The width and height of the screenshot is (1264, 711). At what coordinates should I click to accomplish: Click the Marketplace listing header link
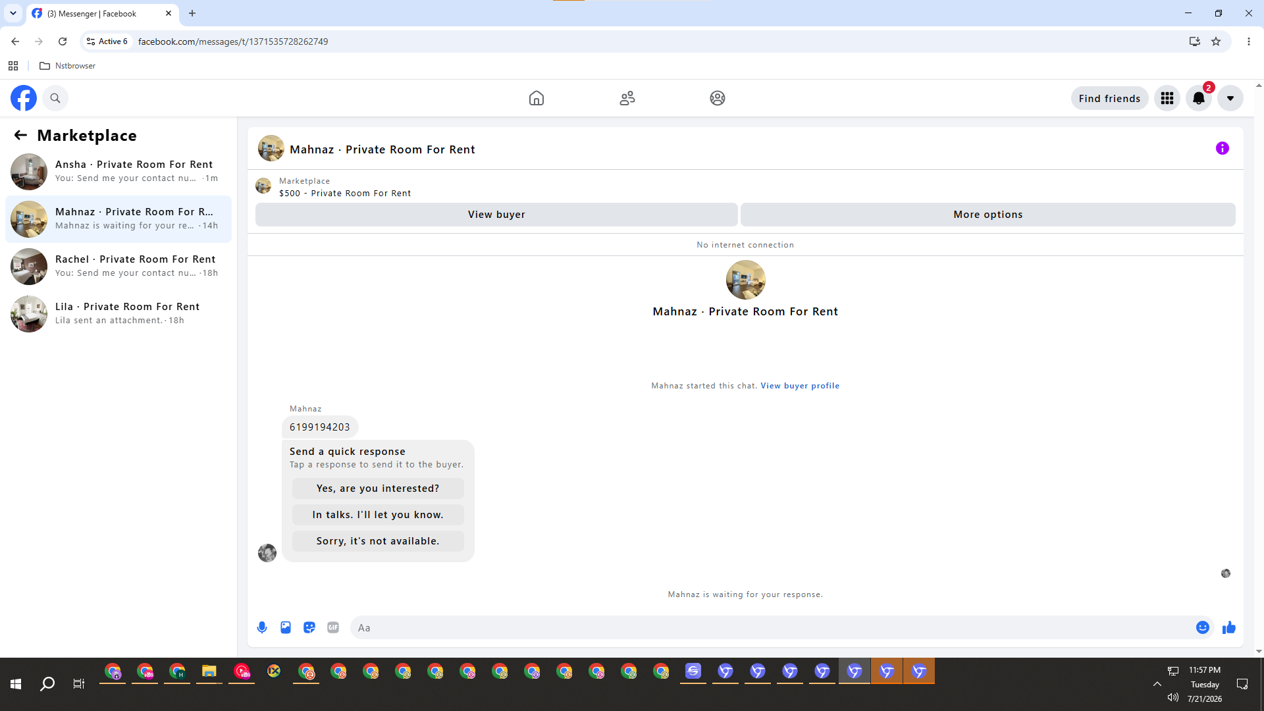click(x=345, y=187)
